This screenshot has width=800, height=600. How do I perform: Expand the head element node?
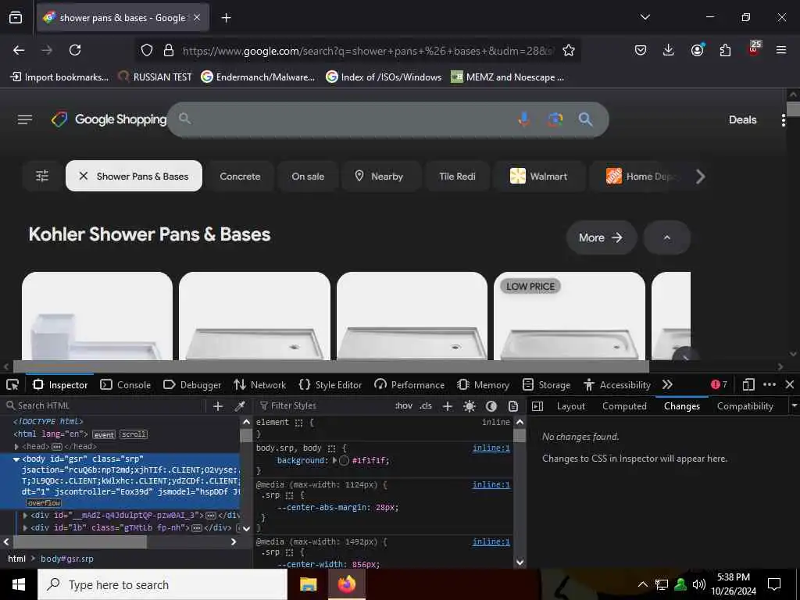click(16, 446)
